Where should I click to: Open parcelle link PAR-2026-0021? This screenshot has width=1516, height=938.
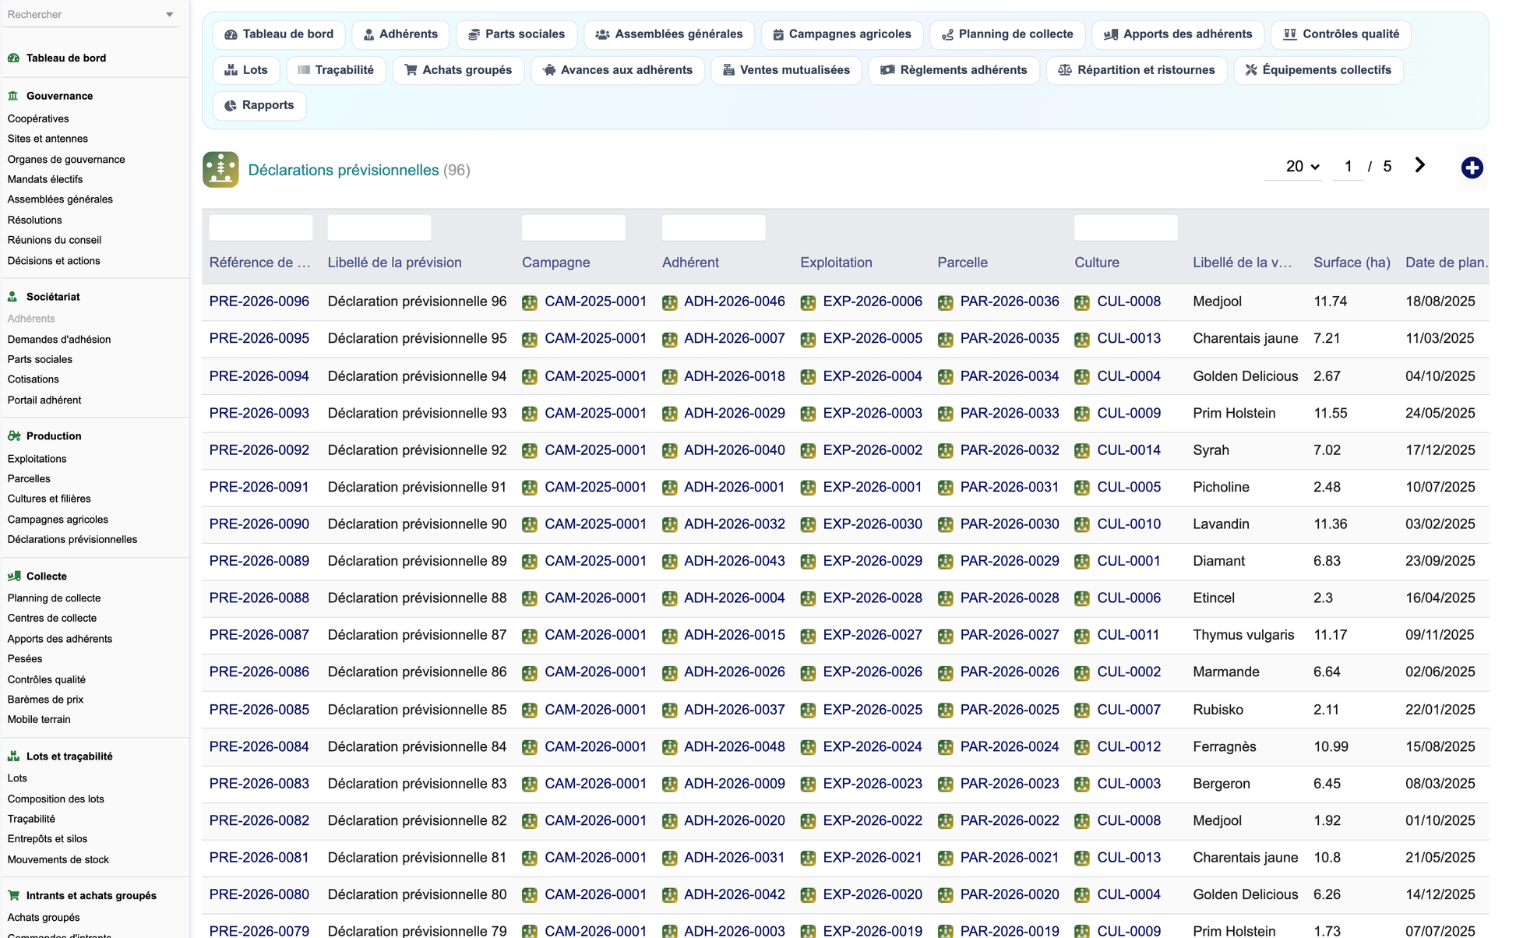1010,858
